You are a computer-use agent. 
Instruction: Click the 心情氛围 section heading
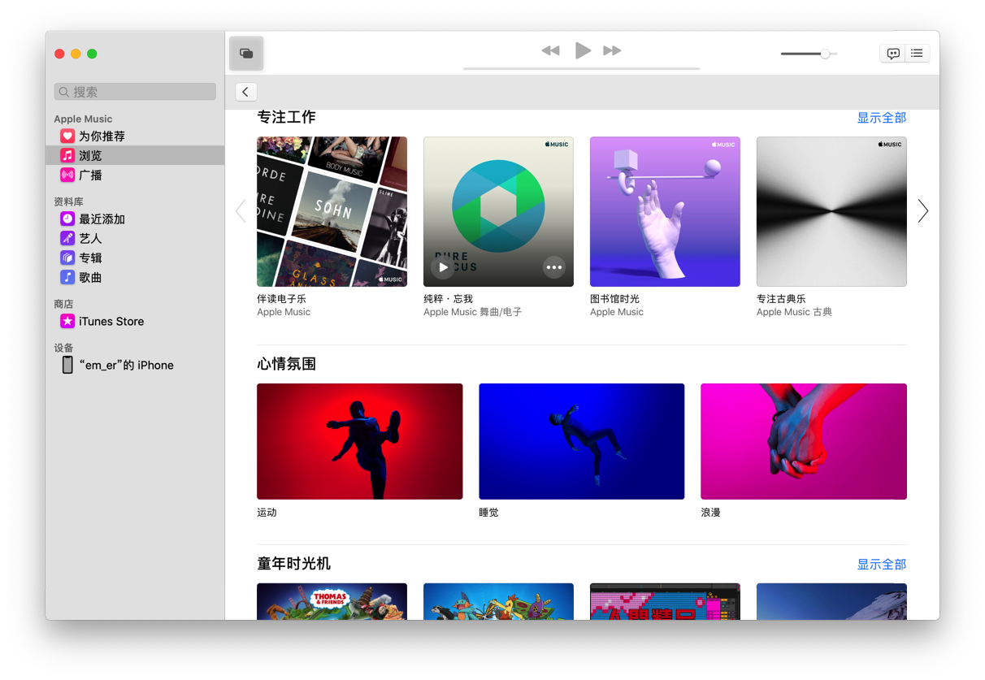[286, 364]
